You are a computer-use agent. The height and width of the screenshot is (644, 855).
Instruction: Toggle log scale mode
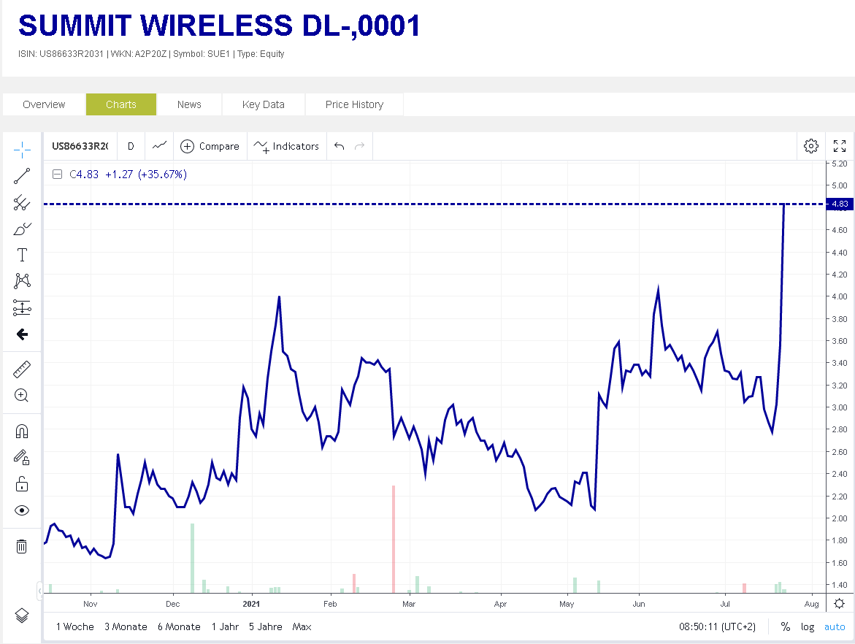tap(808, 626)
